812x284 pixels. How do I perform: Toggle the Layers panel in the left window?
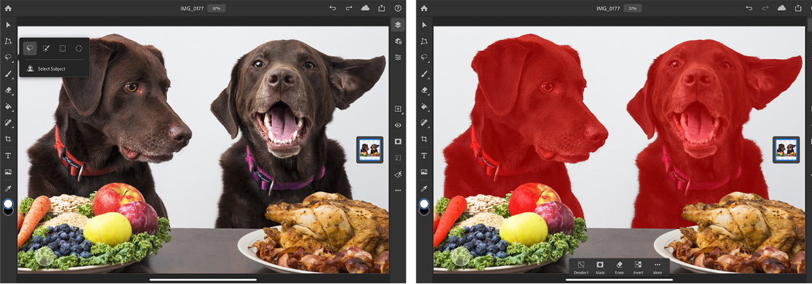coord(398,25)
